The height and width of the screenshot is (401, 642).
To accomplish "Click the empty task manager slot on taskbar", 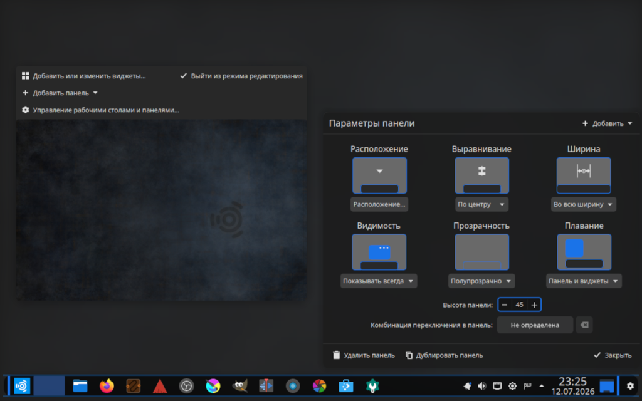I will (49, 386).
